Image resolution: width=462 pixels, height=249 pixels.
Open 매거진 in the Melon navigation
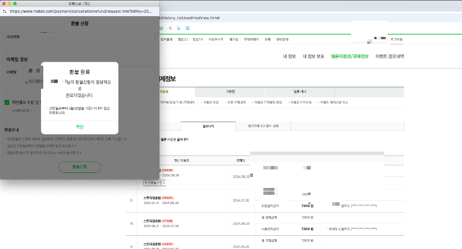click(234, 39)
